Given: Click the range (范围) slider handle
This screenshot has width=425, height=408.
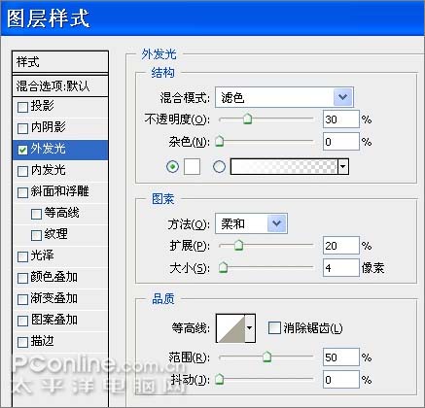Looking at the screenshot, I should click(x=266, y=357).
